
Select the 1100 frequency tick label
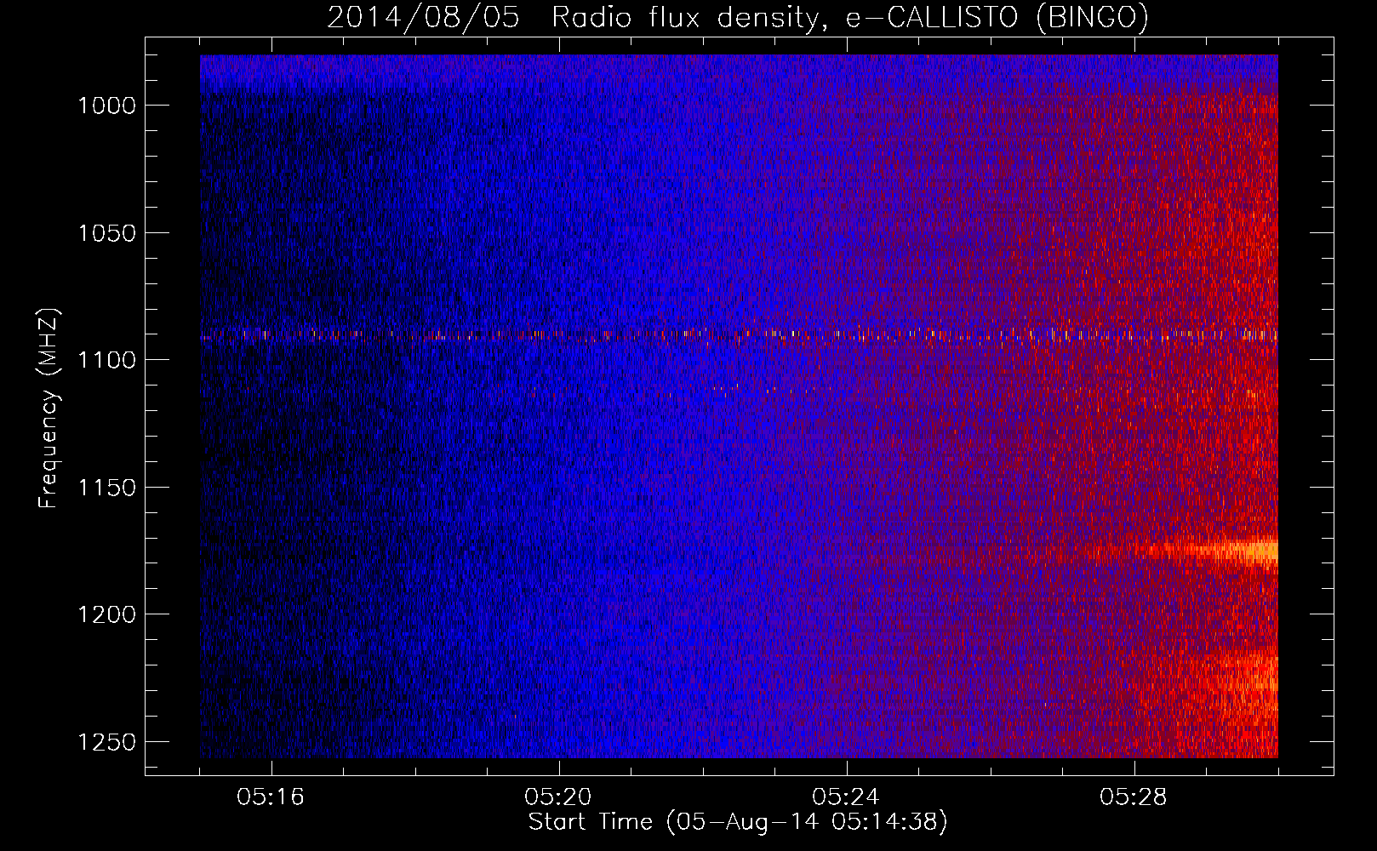pos(106,360)
